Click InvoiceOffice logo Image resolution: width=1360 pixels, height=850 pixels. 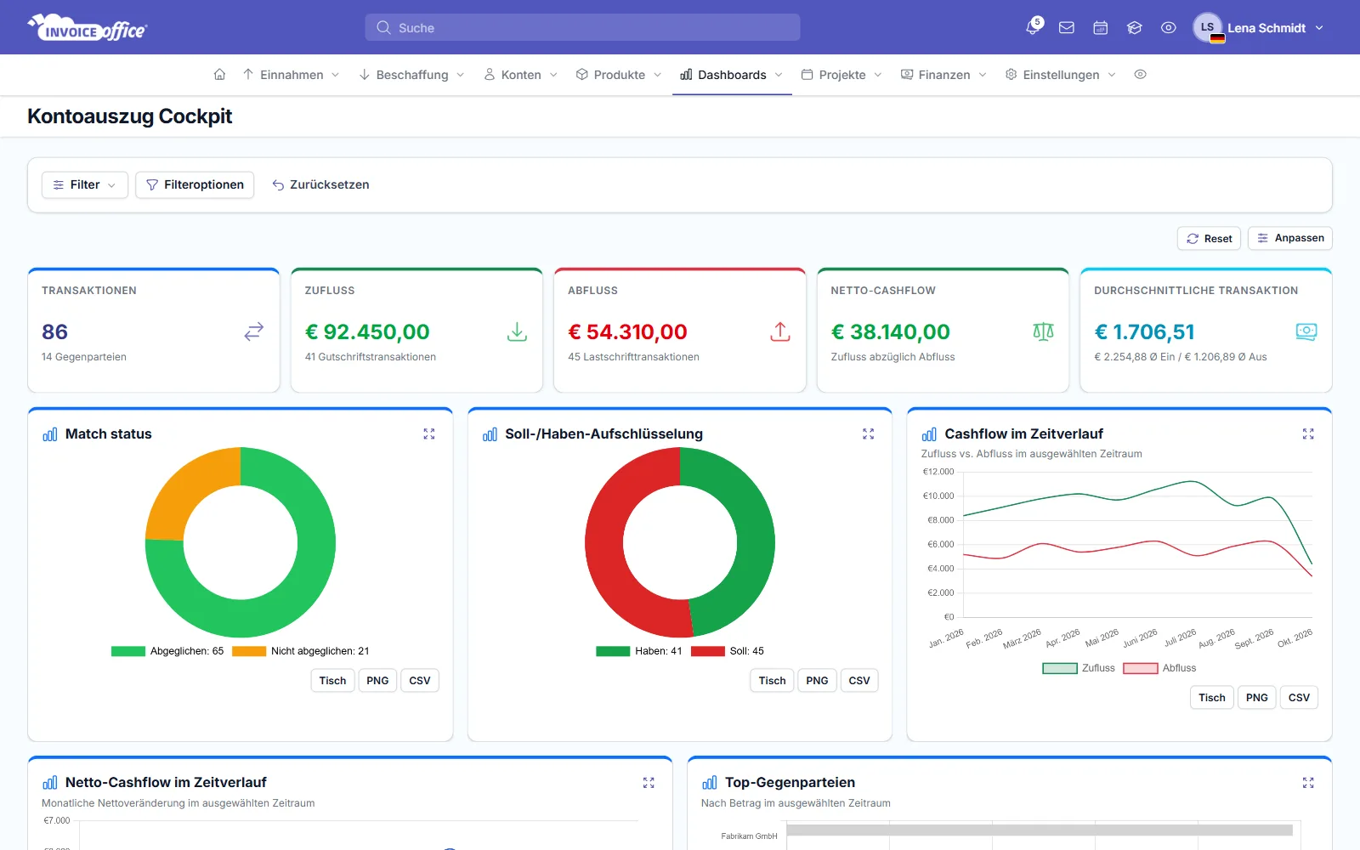coord(88,27)
